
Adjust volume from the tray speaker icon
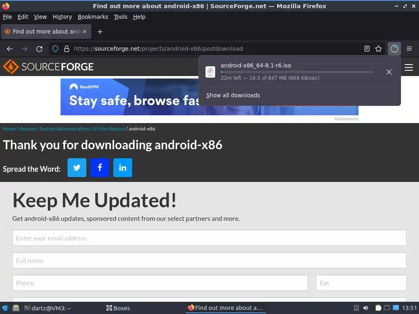click(x=365, y=308)
